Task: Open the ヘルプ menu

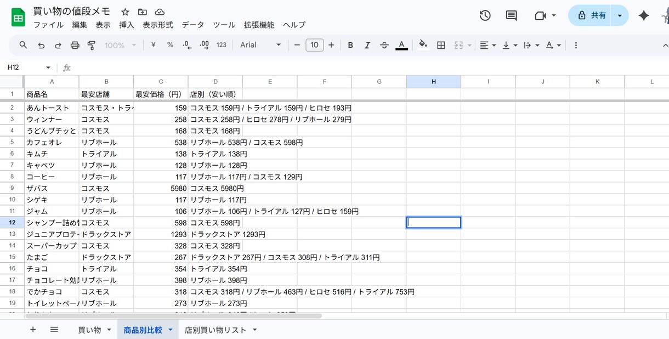Action: click(294, 25)
